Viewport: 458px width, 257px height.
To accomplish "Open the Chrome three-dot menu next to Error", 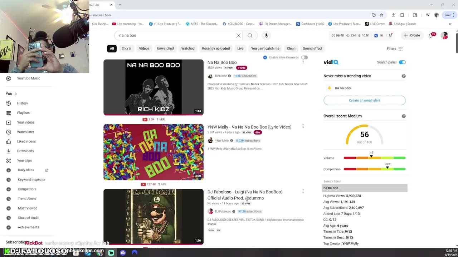I will click(x=454, y=15).
